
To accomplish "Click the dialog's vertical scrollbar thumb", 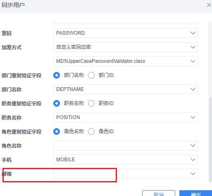I will click(210, 139).
